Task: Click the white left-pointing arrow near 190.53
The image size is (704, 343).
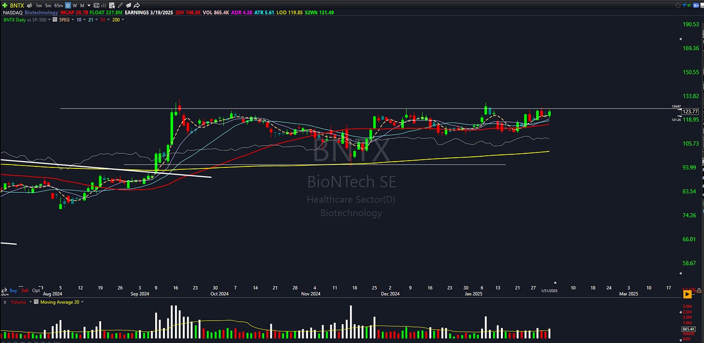Action: (681, 39)
